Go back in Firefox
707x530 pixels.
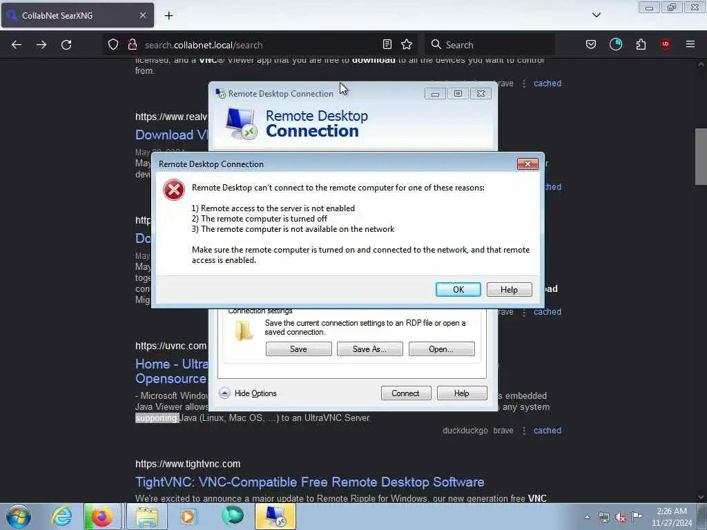pyautogui.click(x=17, y=45)
